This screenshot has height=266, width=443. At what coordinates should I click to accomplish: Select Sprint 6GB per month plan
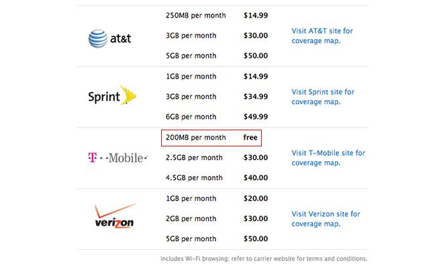click(217, 117)
